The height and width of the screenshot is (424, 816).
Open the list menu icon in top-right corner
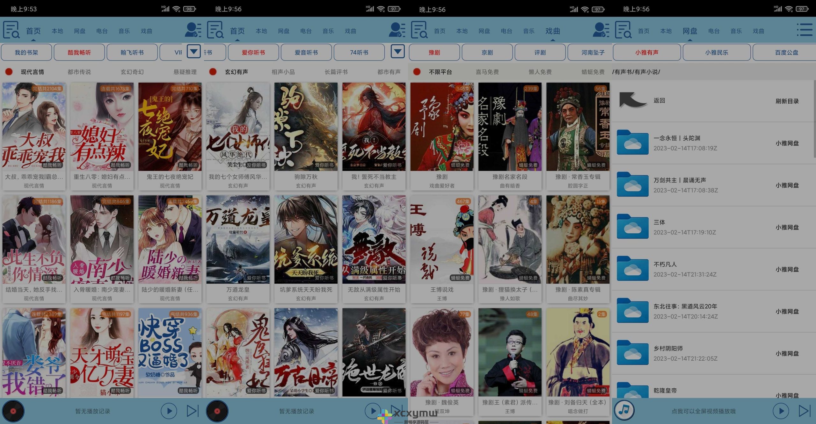pos(806,30)
